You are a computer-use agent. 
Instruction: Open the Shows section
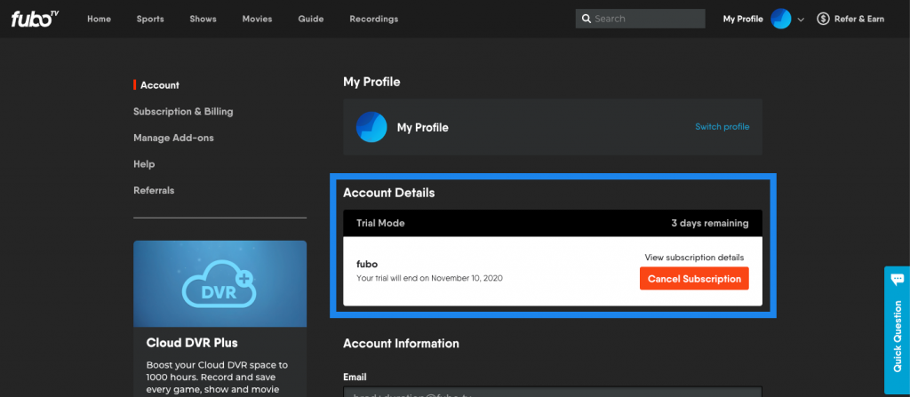coord(204,19)
